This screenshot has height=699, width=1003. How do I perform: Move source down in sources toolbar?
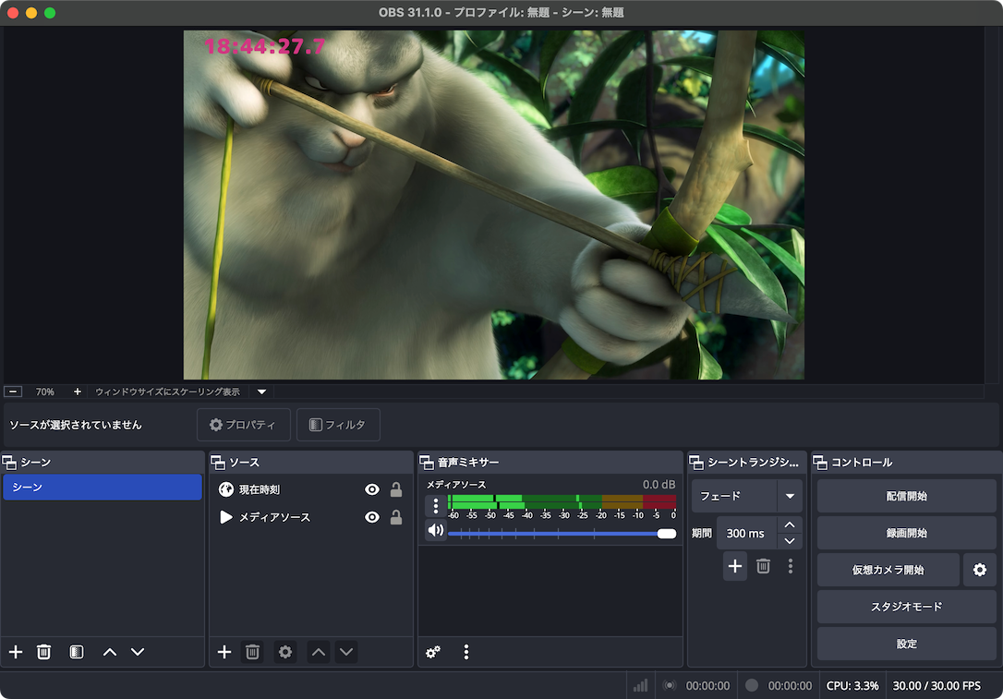click(x=346, y=652)
